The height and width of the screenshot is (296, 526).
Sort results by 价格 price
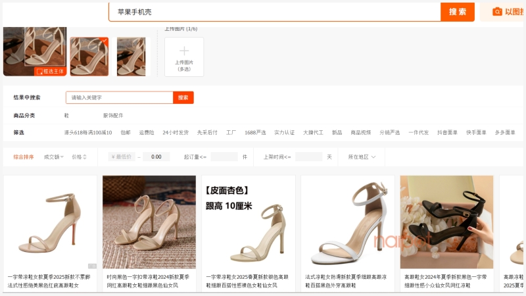tap(79, 157)
